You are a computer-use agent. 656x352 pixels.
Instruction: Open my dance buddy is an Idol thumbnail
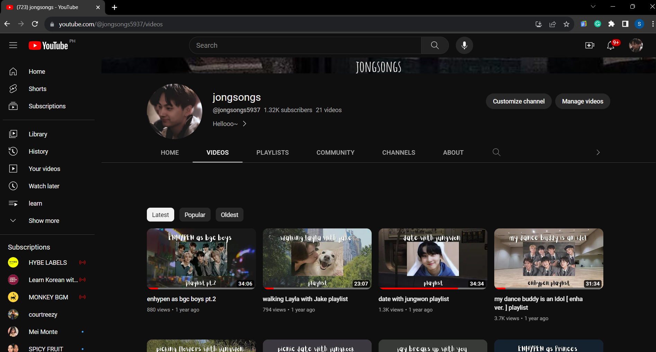[x=549, y=259]
